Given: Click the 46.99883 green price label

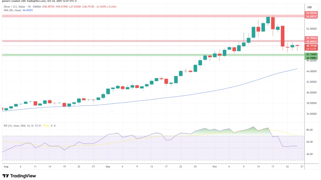Looking at the screenshot, I should [312, 58].
